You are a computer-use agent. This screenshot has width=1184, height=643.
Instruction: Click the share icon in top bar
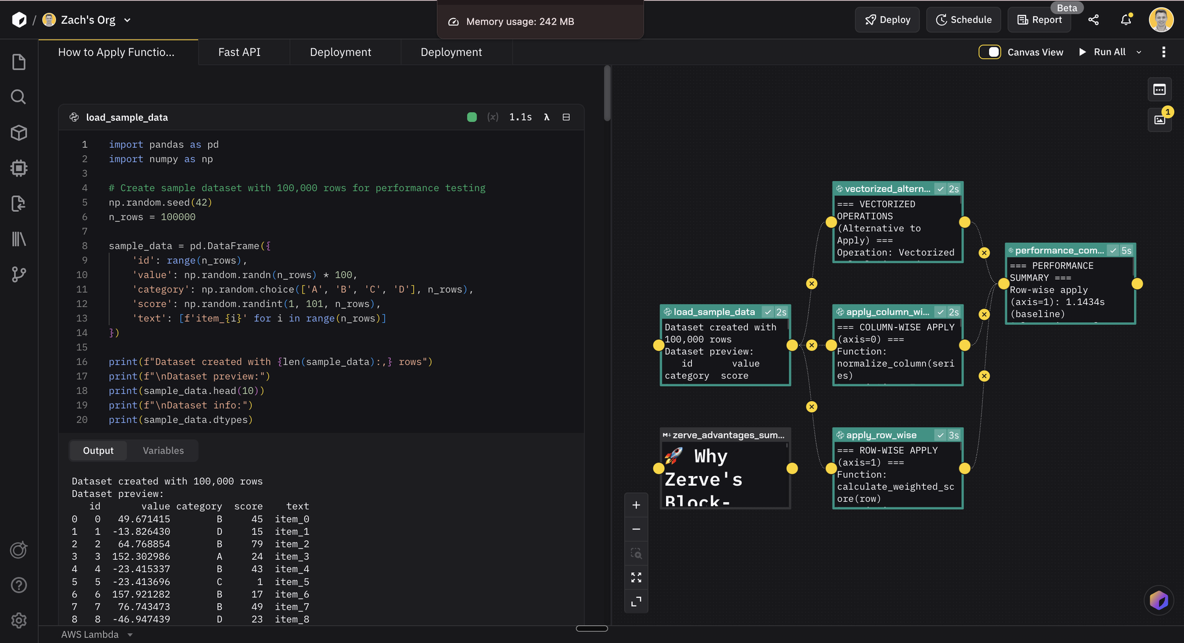1093,20
